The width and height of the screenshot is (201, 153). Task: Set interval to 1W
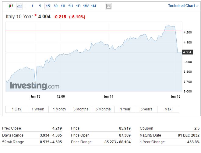click(x=86, y=6)
